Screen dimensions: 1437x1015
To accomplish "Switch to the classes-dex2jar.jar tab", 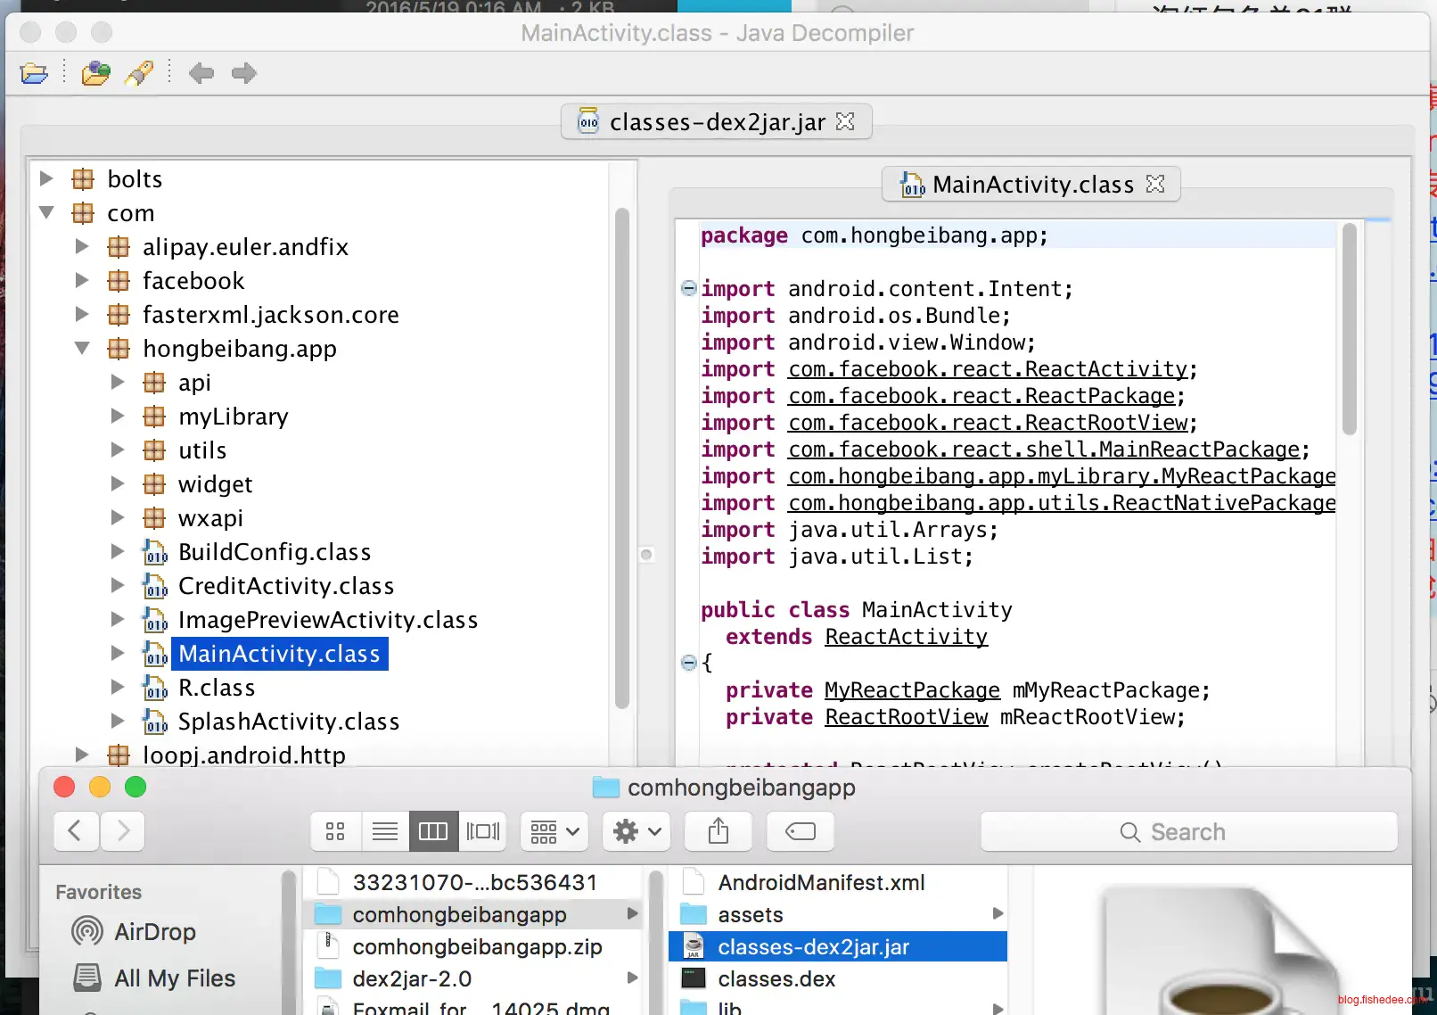I will (x=716, y=121).
